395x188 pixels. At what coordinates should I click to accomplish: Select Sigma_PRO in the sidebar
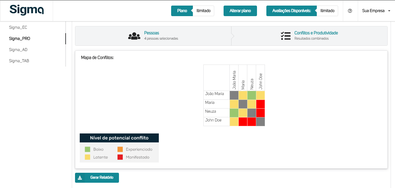(x=20, y=38)
